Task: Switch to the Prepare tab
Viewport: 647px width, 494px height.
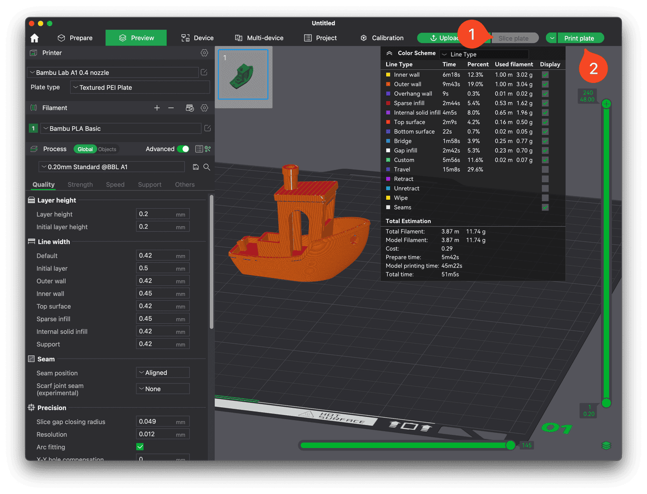Action: click(x=75, y=38)
